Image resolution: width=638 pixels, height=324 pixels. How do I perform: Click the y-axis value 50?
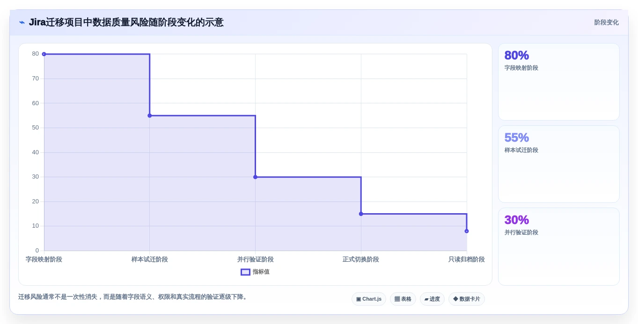click(x=36, y=128)
